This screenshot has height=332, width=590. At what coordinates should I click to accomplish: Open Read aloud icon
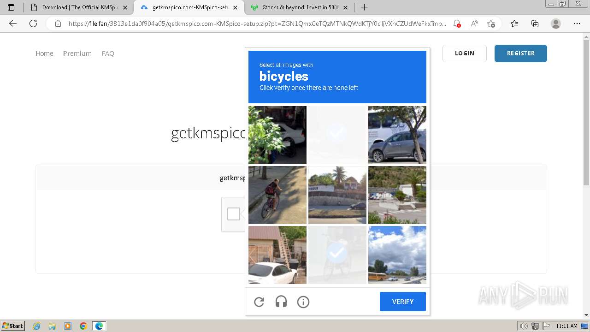pos(474,24)
